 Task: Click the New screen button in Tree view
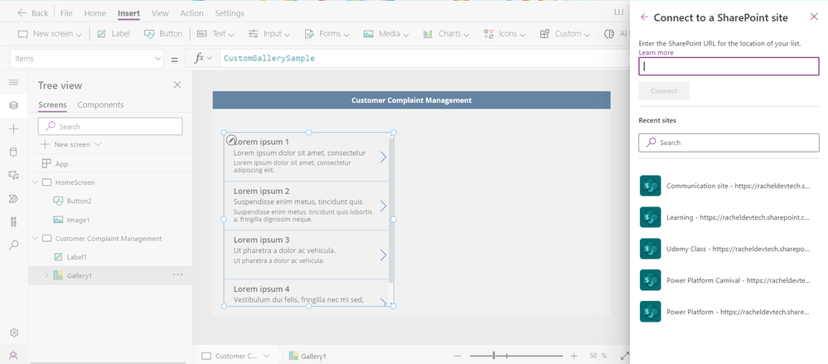click(71, 144)
